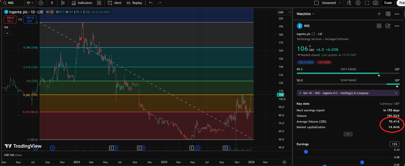Image resolution: width=405 pixels, height=166 pixels.
Task: Expand more key stats with the down chevron
Action: point(348,134)
